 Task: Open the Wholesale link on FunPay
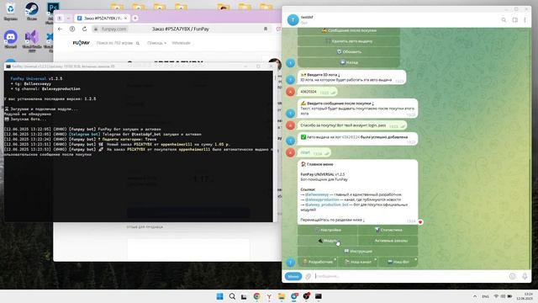(x=182, y=43)
